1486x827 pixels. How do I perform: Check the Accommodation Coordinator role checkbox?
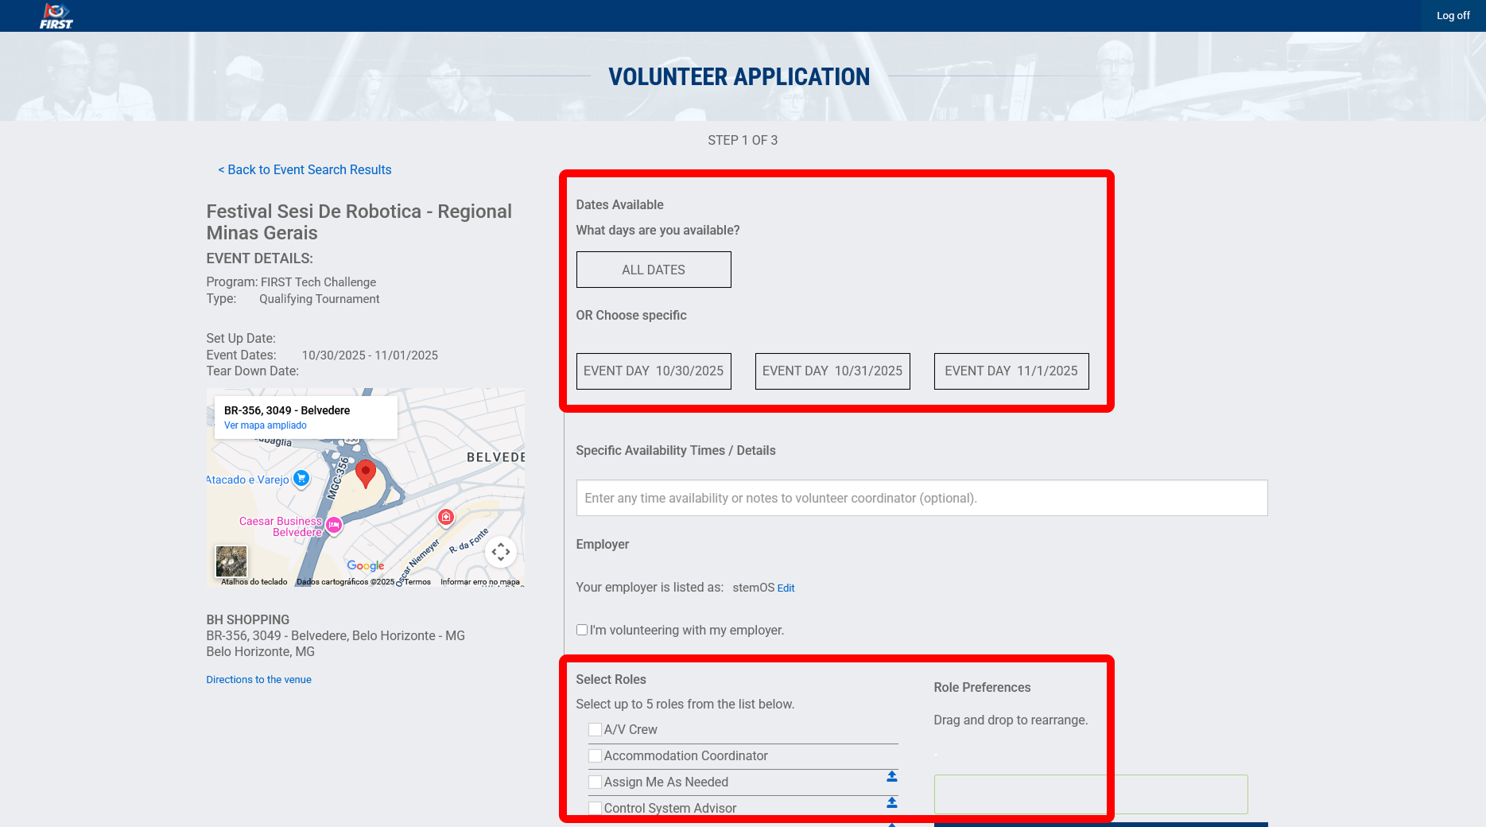pyautogui.click(x=595, y=756)
